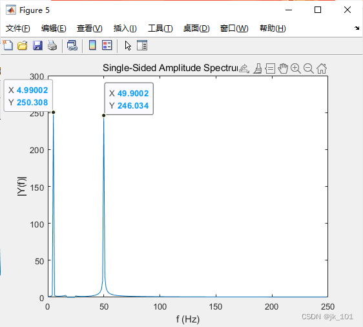Create a new figure with toolbar icon
The height and width of the screenshot is (327, 363).
8,45
